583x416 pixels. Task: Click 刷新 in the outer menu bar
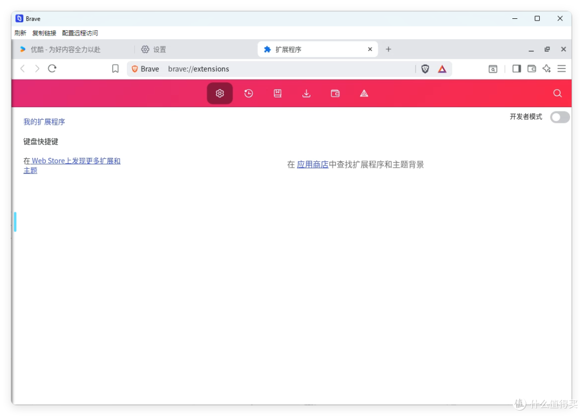[x=21, y=33]
